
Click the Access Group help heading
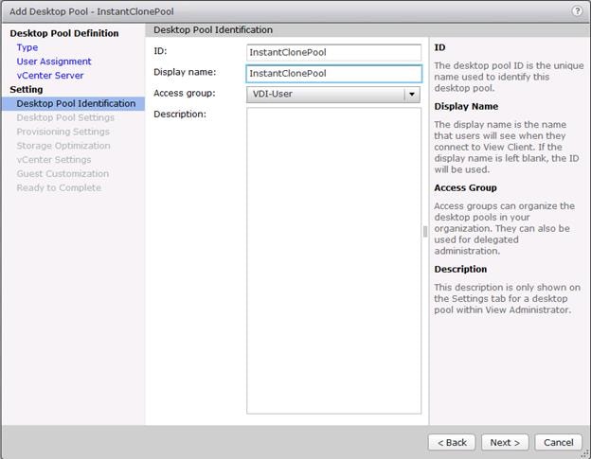[465, 188]
